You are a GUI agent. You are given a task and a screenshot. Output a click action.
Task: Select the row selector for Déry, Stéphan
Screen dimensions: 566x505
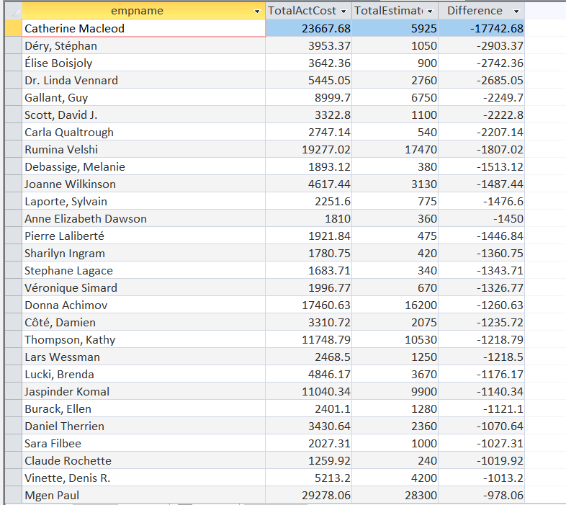tap(14, 45)
